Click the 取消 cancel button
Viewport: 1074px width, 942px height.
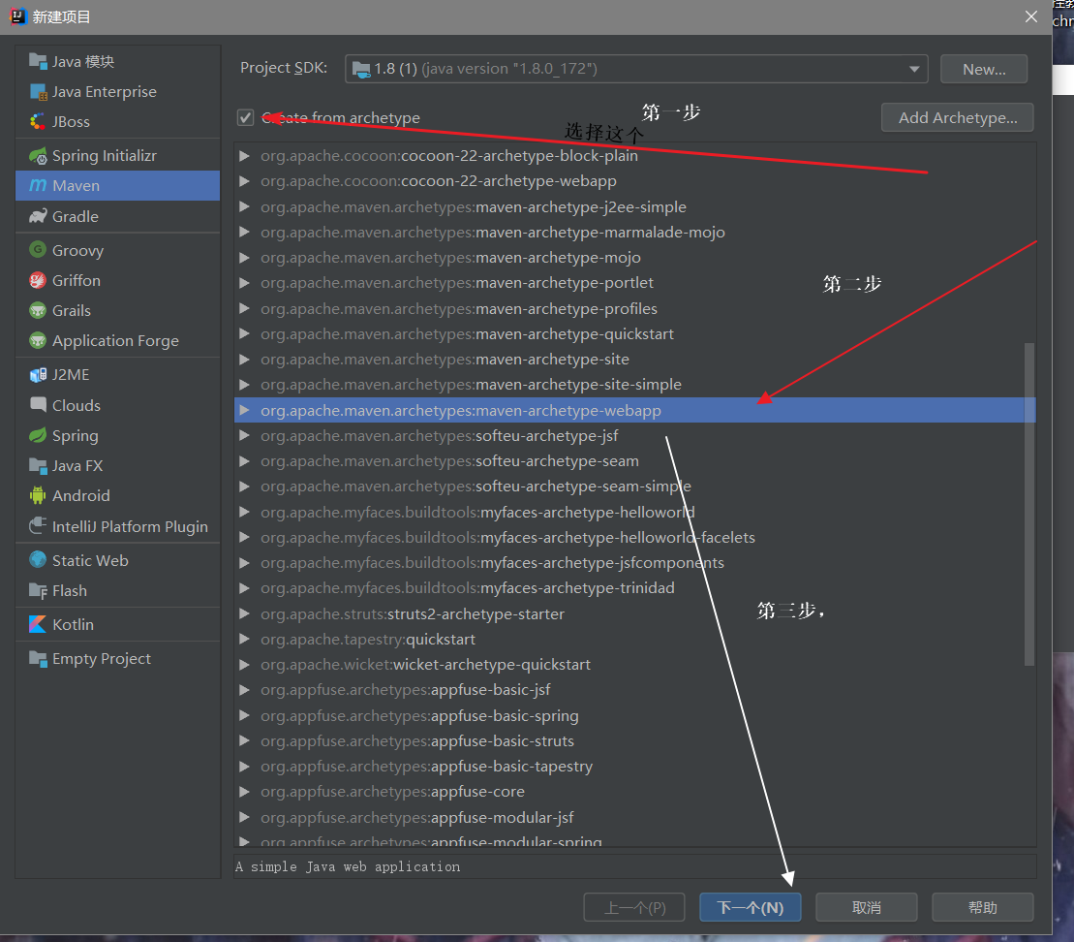867,908
